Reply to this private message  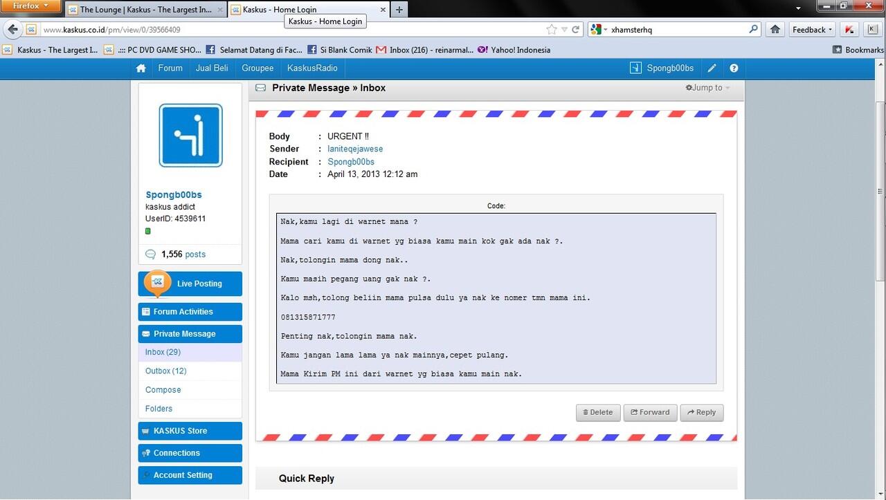pos(702,413)
